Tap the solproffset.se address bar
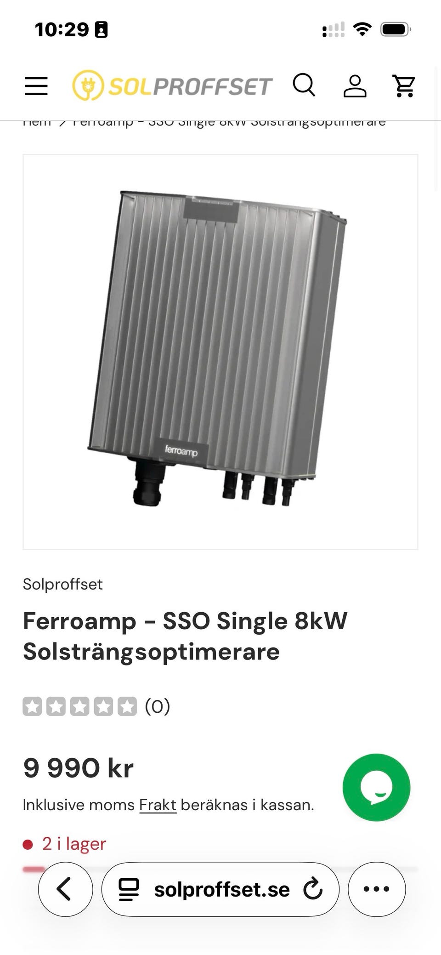Screen dimensions: 441x955 pyautogui.click(x=220, y=889)
